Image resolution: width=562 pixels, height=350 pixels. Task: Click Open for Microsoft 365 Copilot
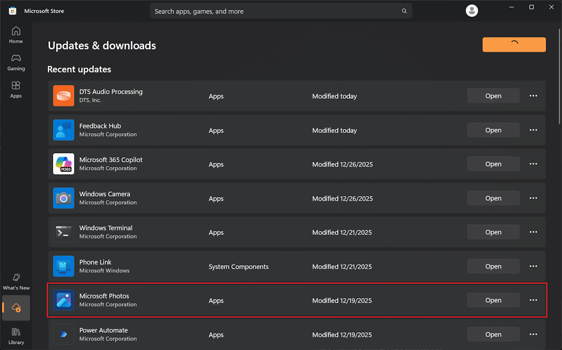coord(493,164)
